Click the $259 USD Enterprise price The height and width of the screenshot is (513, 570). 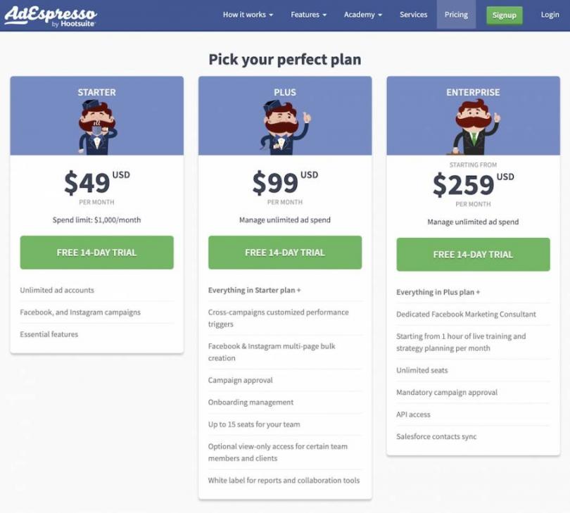coord(473,185)
